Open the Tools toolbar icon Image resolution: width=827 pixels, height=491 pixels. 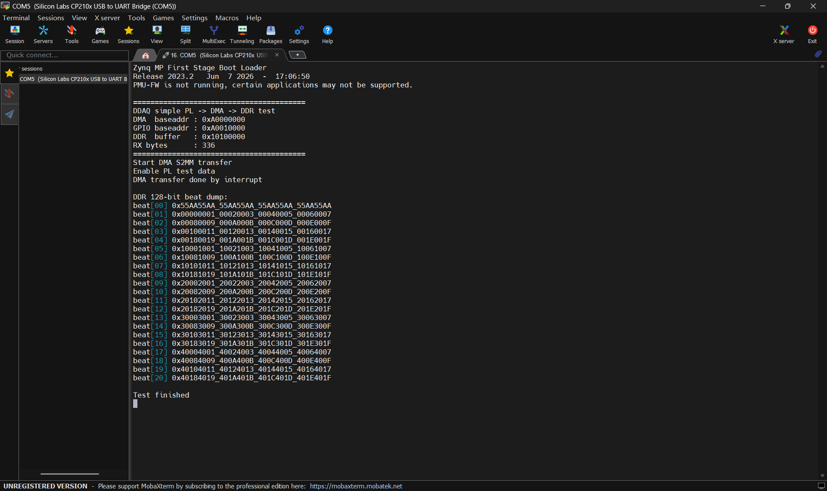pos(72,34)
